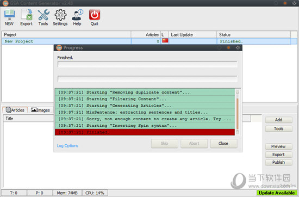Create a project with the NEW icon

(x=9, y=17)
